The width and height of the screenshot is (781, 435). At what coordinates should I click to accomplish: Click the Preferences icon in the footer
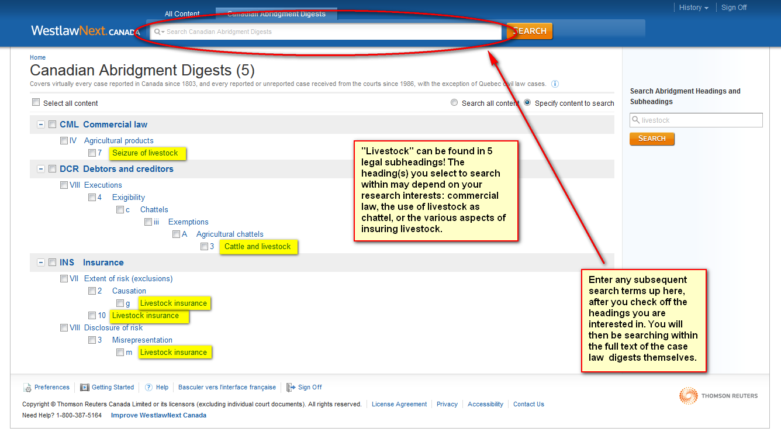coord(27,387)
